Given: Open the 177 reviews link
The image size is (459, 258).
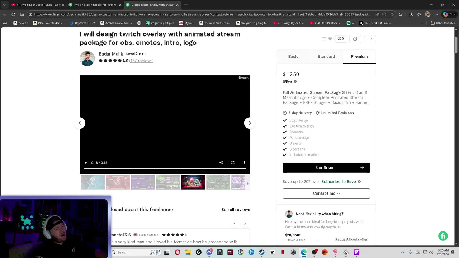Looking at the screenshot, I should pos(141,61).
